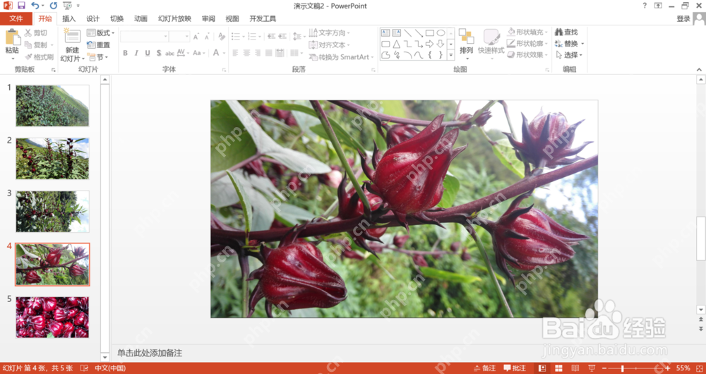Open the 审阅 (Review) tab
Viewport: 706px width, 374px height.
[208, 19]
